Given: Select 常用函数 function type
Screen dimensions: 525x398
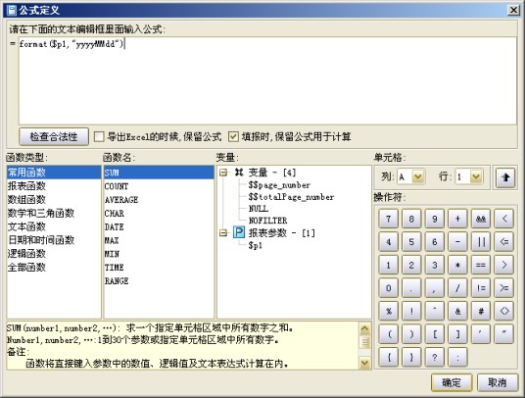Looking at the screenshot, I should coord(54,173).
